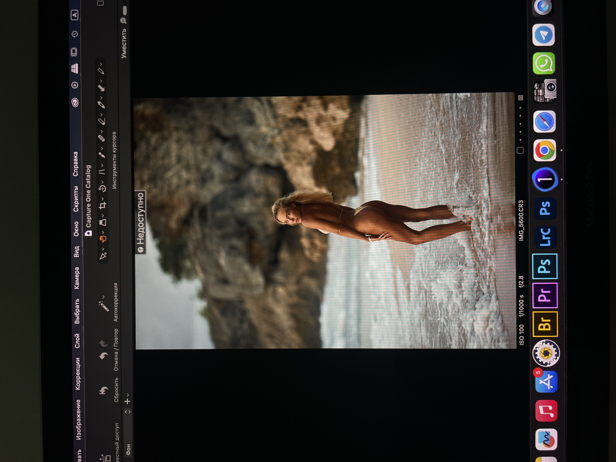Click the Уместить fit-zoom label
The image size is (616, 462).
click(124, 44)
